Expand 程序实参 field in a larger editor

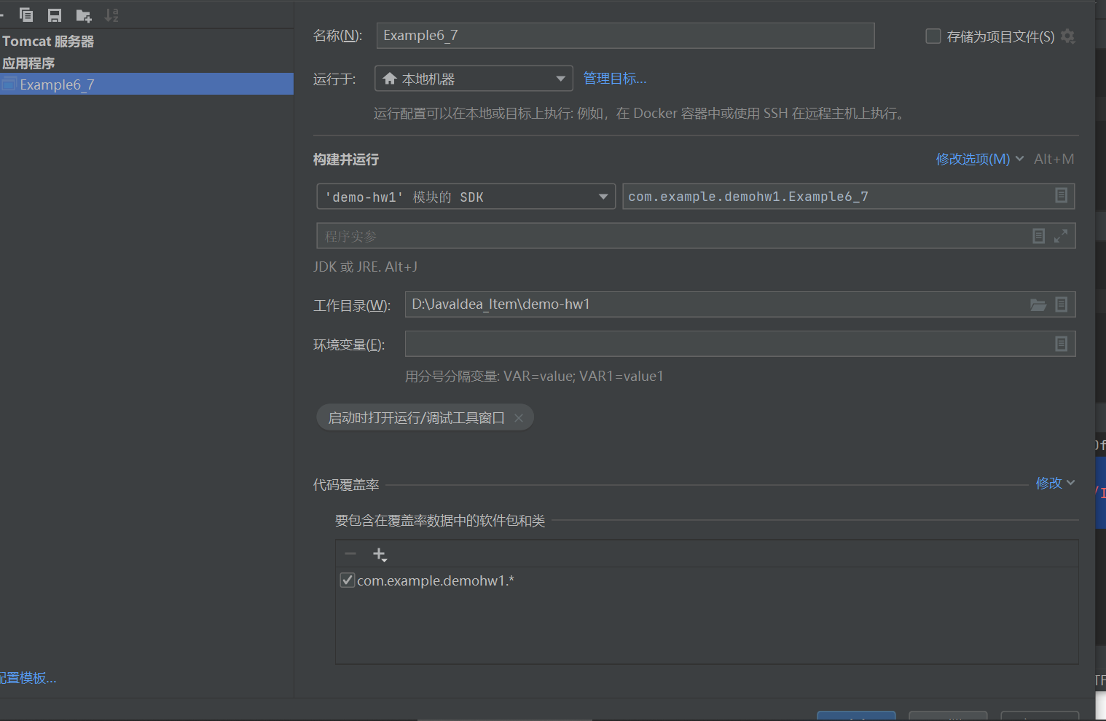pos(1062,235)
